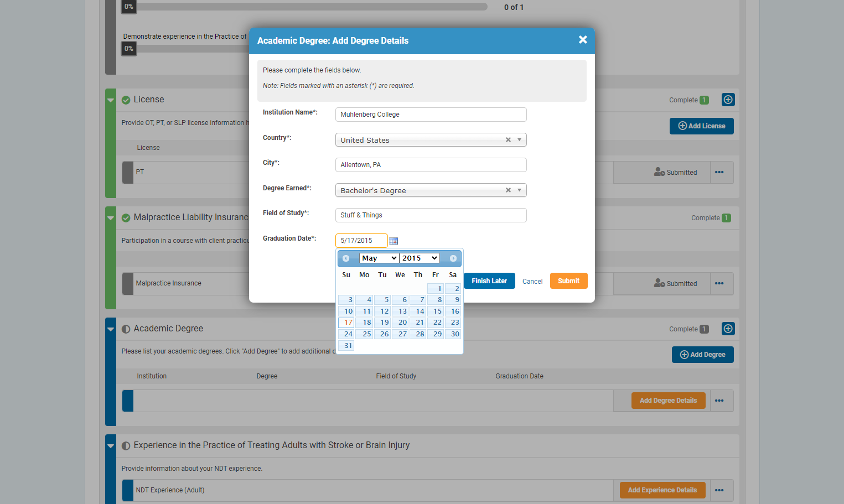This screenshot has height=504, width=844.
Task: Open more options for Malpractice Insurance row
Action: tap(719, 284)
